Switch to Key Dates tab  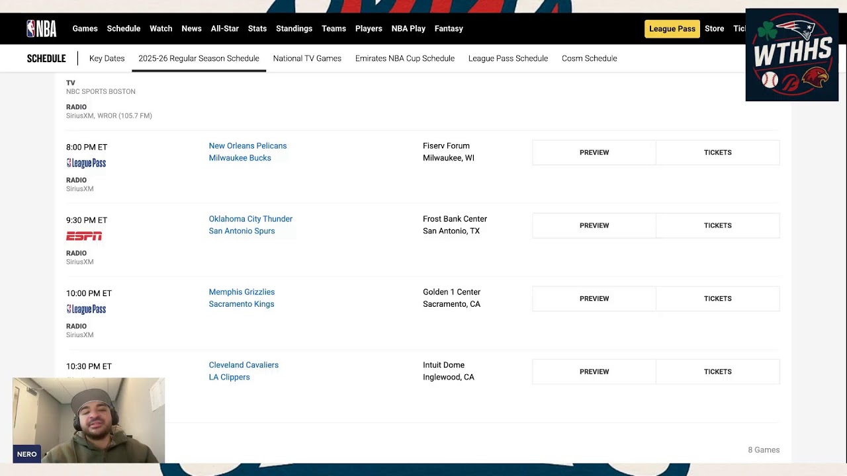[x=107, y=58]
